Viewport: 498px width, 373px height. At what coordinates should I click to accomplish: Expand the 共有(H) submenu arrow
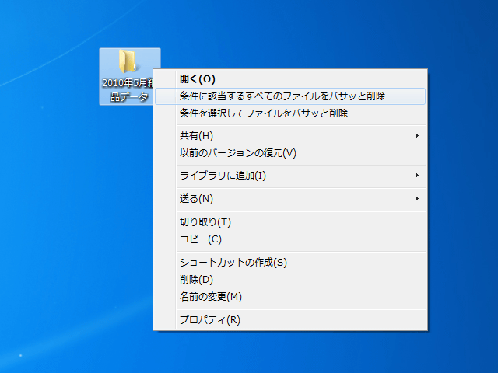(x=417, y=136)
